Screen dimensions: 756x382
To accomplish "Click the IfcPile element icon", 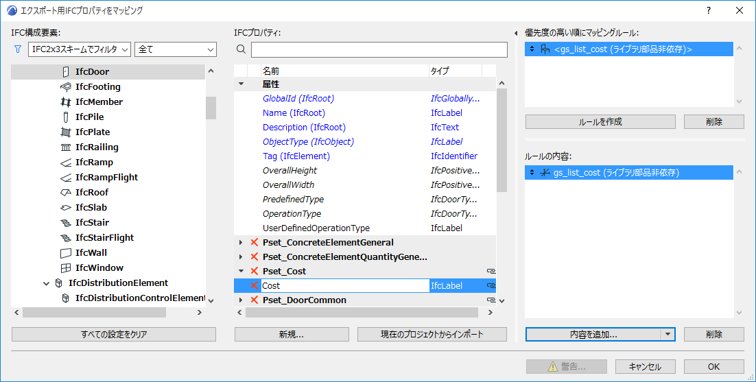I will point(66,117).
